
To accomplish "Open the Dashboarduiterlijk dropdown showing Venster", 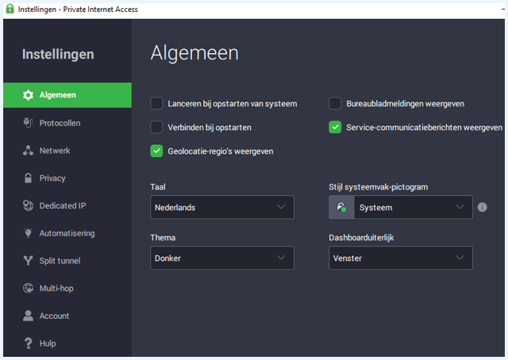I will pyautogui.click(x=400, y=258).
